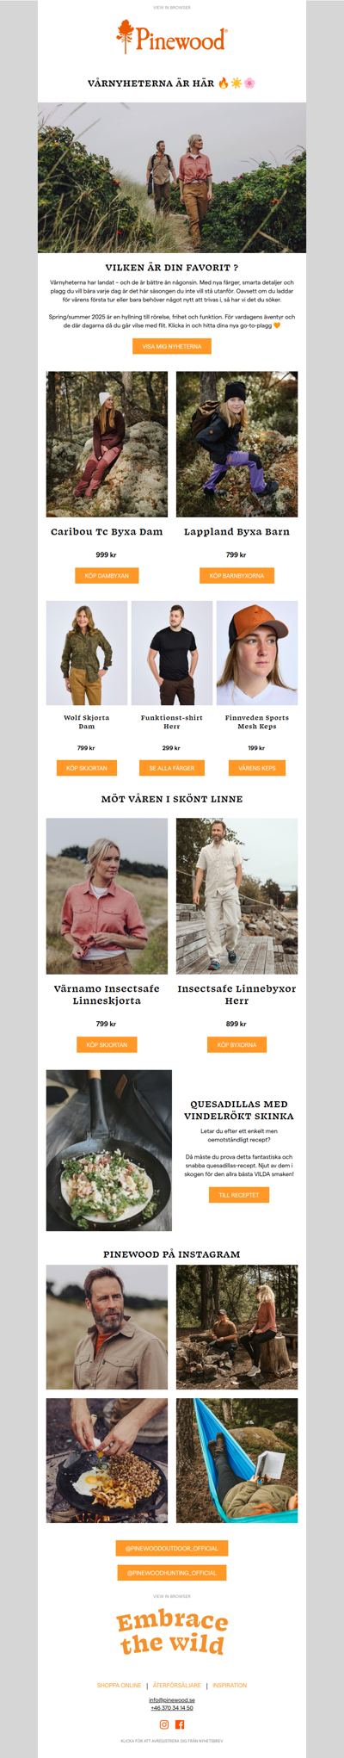
Task: Open the Instagram icon in footer
Action: click(164, 1724)
